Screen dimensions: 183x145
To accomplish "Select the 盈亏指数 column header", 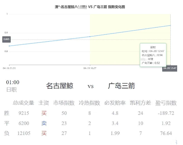I will (x=166, y=103).
